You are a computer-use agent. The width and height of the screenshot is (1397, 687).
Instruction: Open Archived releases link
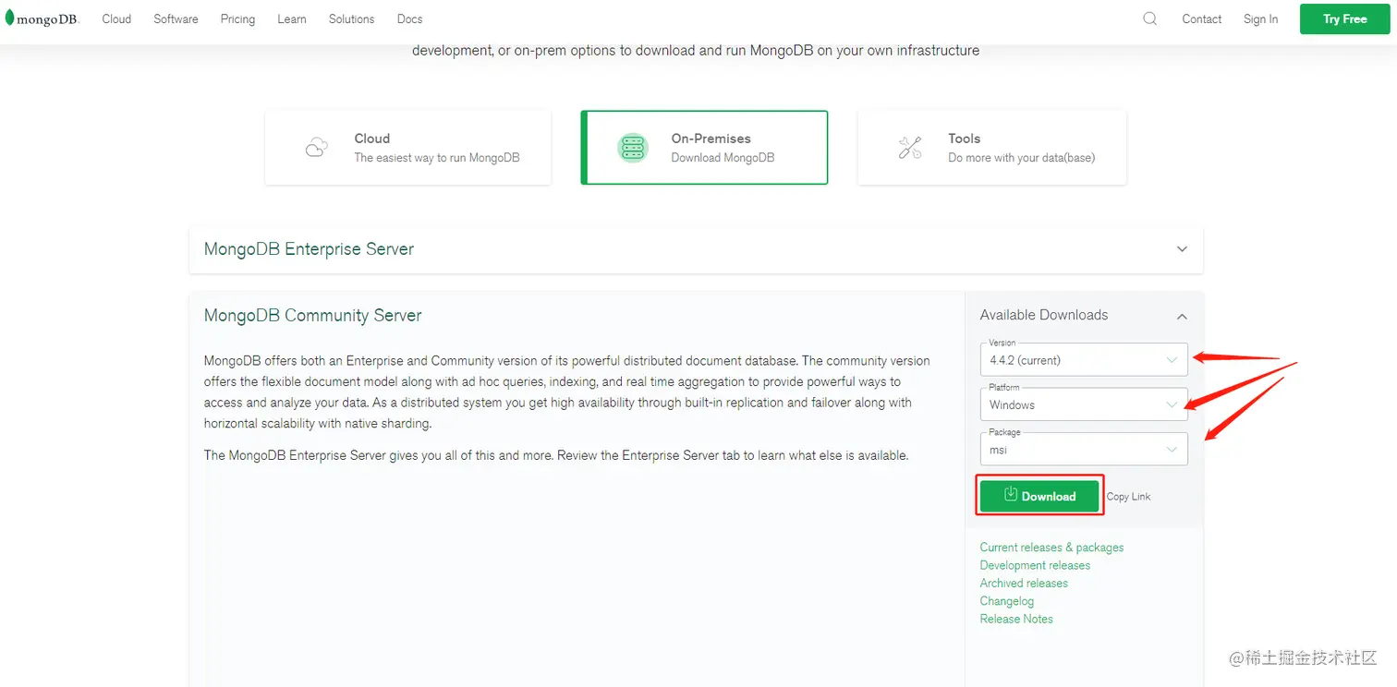click(x=1024, y=583)
